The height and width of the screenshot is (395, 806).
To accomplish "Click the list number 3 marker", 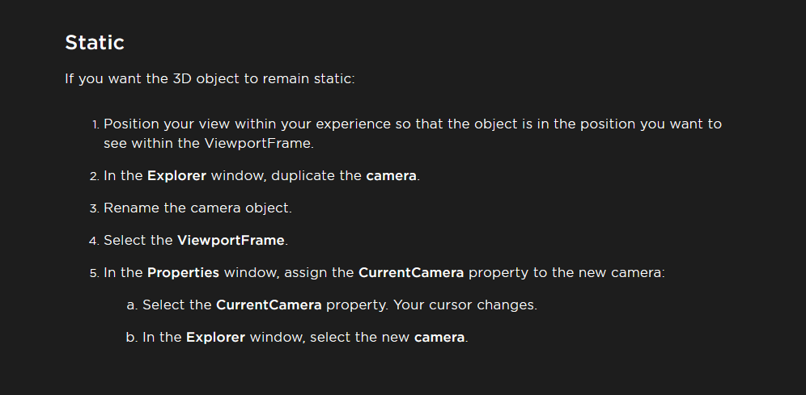I will (94, 208).
